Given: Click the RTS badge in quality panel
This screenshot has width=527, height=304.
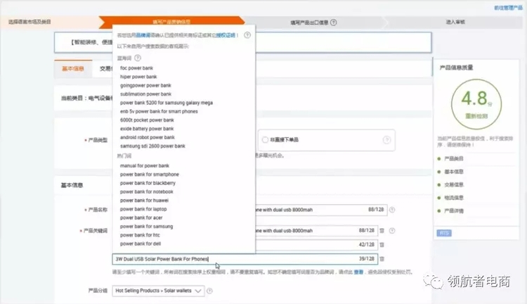Looking at the screenshot, I should 444,232.
